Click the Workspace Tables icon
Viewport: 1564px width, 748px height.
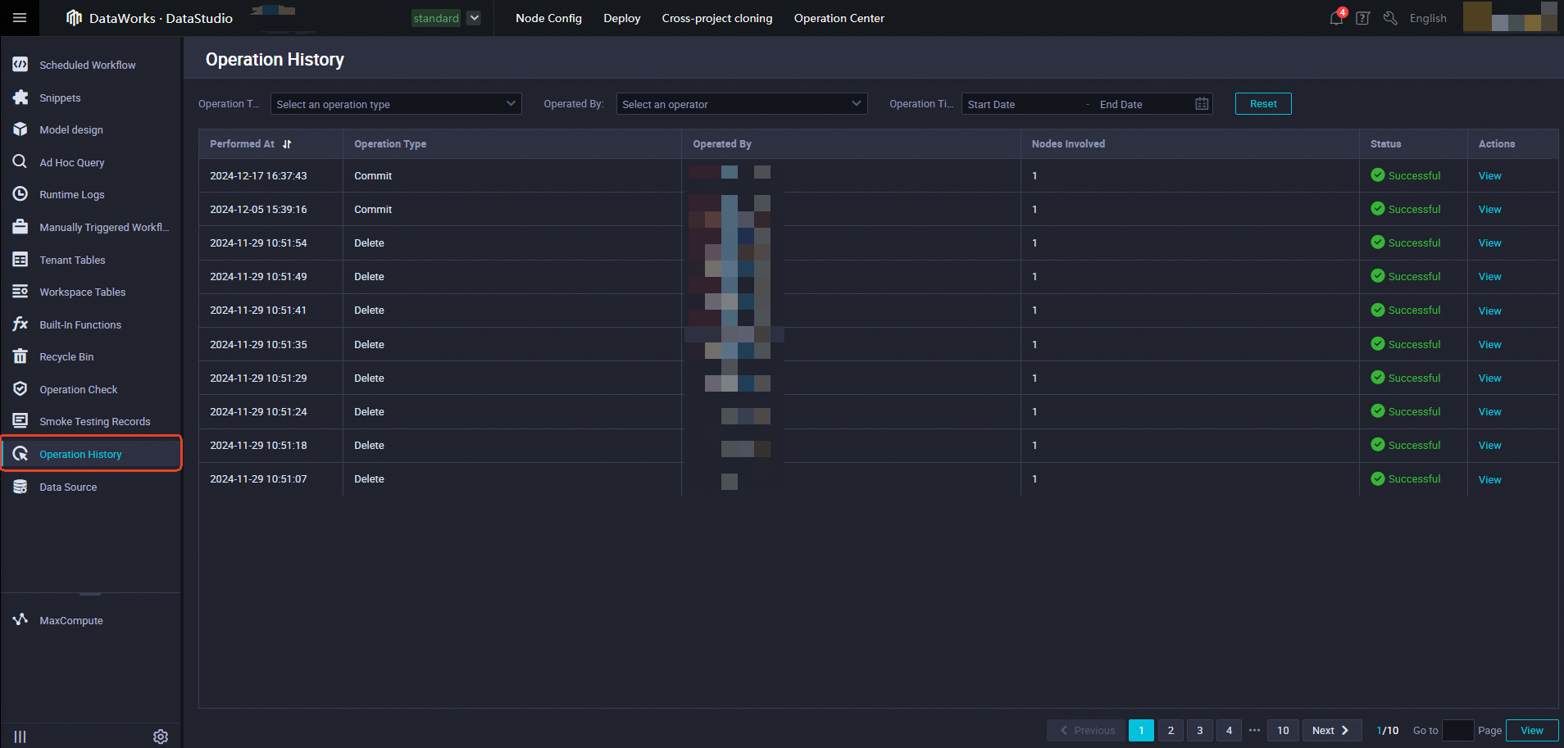pyautogui.click(x=20, y=292)
